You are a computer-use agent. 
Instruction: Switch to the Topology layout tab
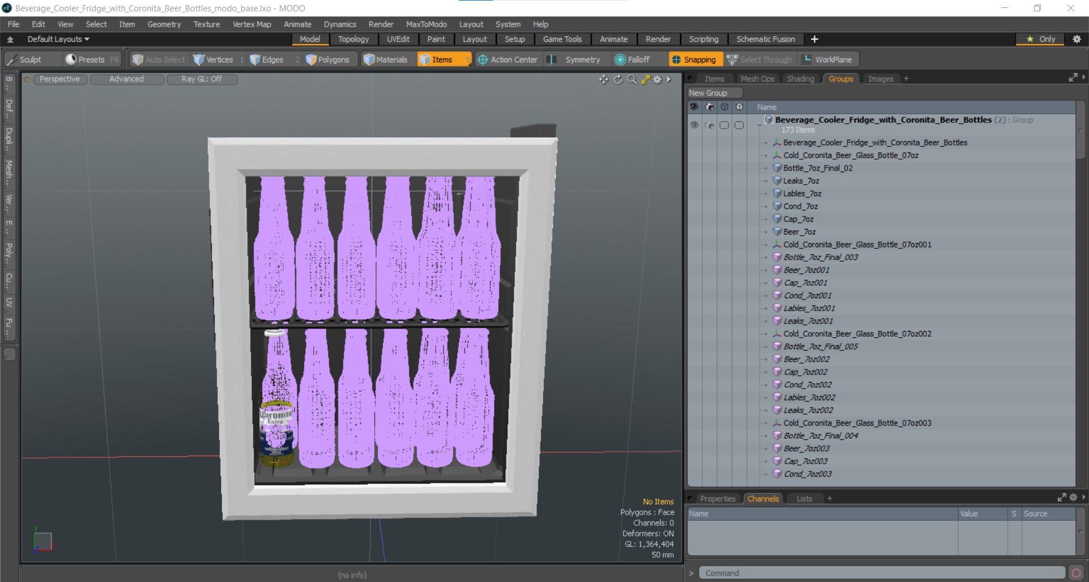(353, 39)
